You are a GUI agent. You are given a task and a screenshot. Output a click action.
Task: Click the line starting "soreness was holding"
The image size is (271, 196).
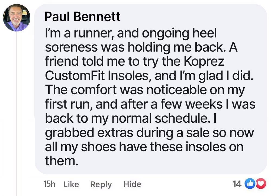[141, 47]
